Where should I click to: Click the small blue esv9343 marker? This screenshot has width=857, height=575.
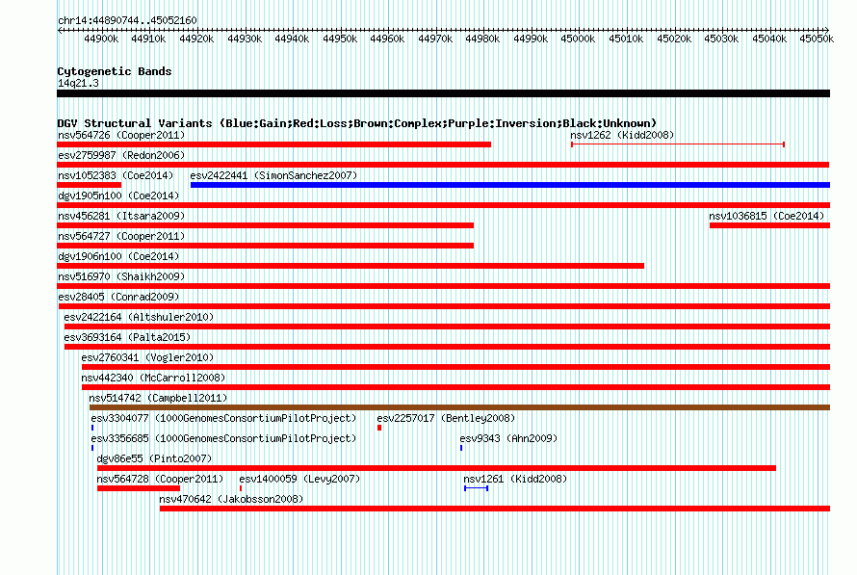pos(461,448)
